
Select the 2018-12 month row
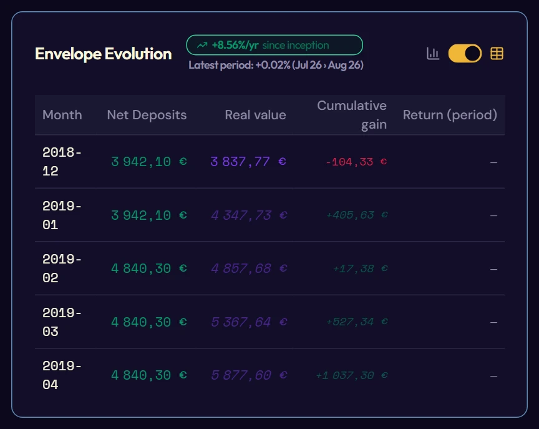point(269,162)
